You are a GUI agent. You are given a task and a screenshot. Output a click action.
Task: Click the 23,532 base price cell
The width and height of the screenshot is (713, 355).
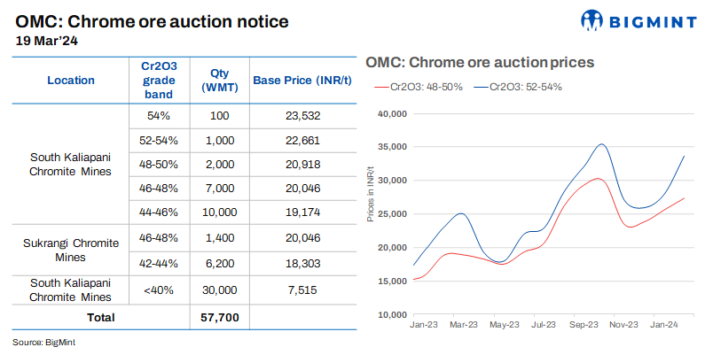[303, 116]
